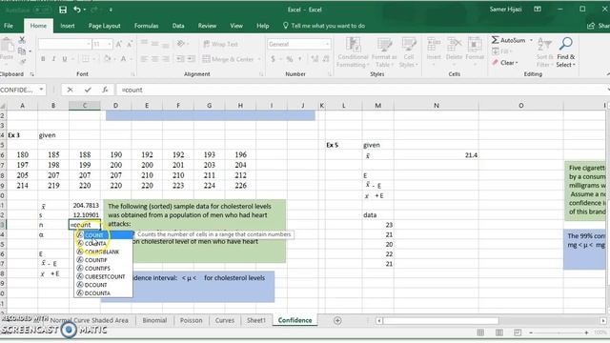Click the AutoSum sigma icon
610x343 pixels.
pyautogui.click(x=495, y=40)
